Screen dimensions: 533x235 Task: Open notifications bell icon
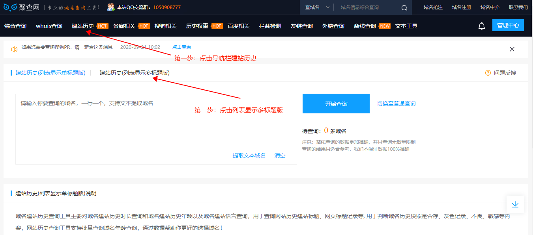[x=481, y=26]
